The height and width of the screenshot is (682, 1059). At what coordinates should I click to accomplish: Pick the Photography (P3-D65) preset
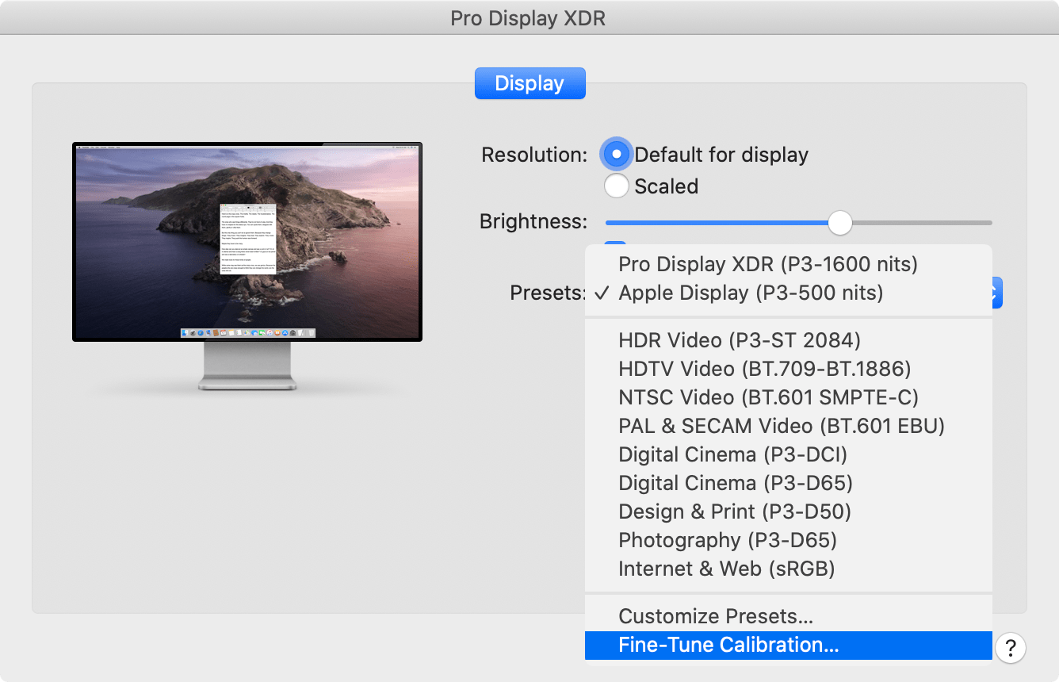tap(728, 540)
